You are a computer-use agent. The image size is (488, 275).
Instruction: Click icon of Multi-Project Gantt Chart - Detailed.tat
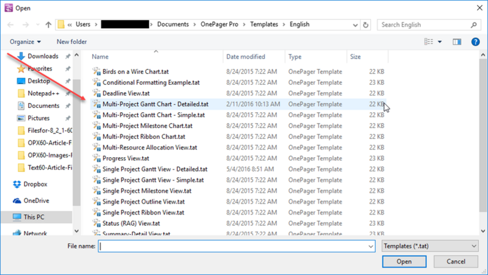coord(96,104)
